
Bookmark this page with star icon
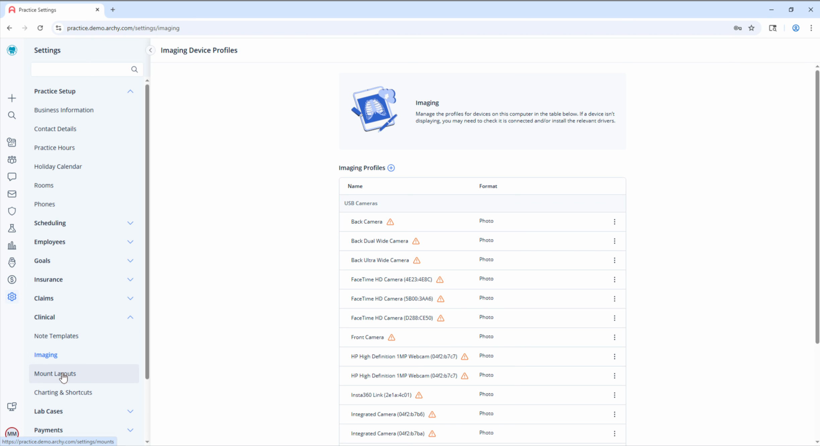click(752, 28)
